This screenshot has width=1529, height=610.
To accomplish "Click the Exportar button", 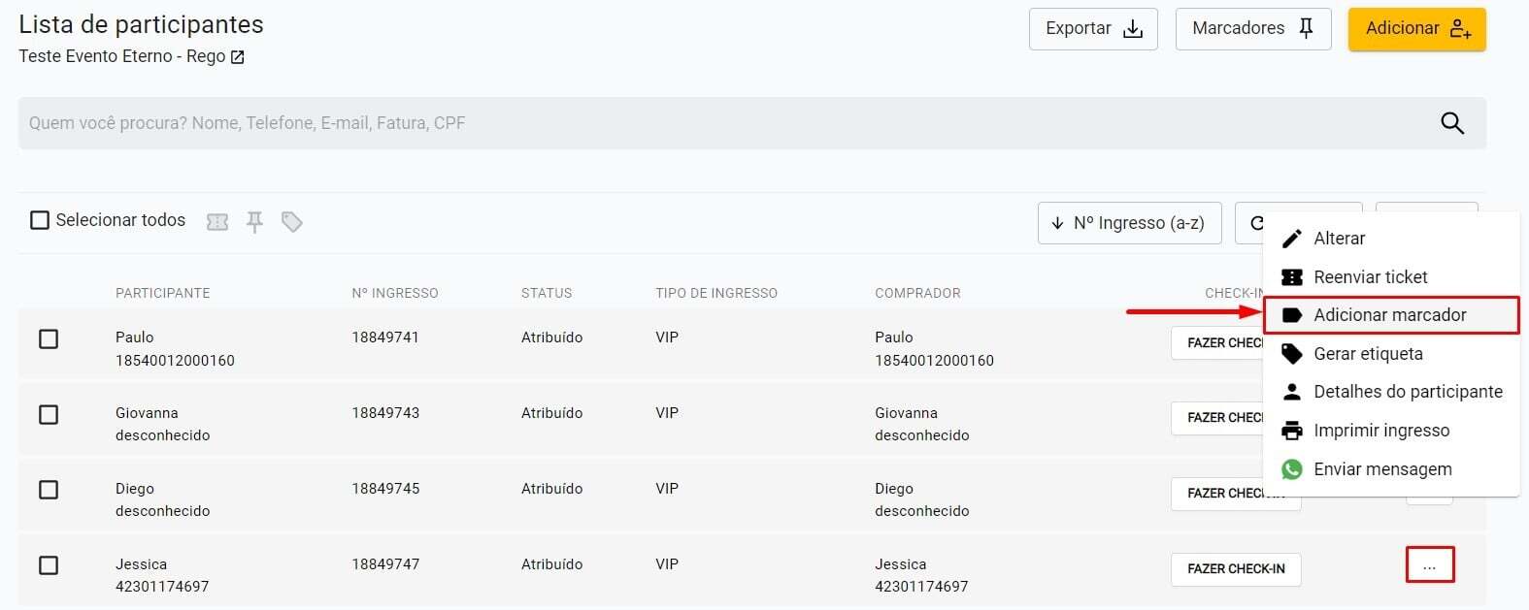I will [1092, 29].
